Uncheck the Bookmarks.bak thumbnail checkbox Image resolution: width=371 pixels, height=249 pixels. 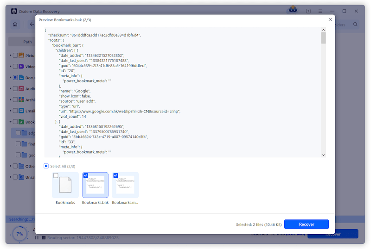[x=86, y=175]
